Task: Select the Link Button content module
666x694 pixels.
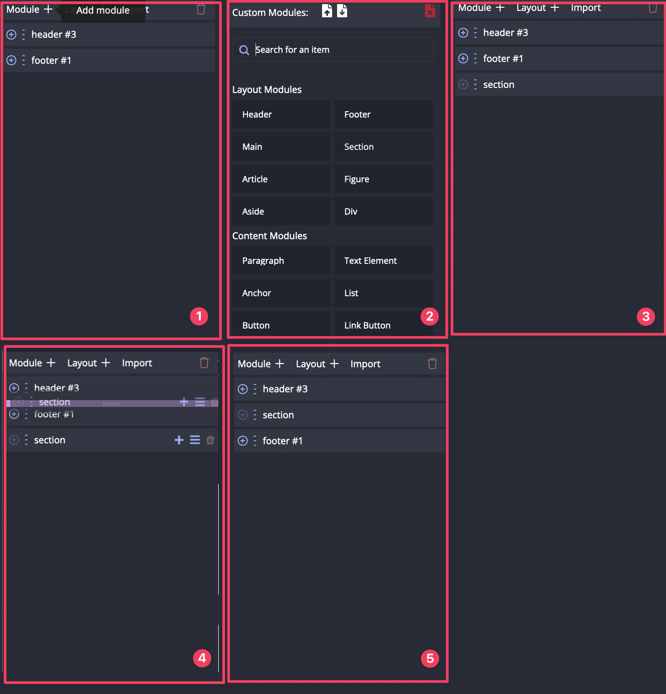Action: pos(383,325)
